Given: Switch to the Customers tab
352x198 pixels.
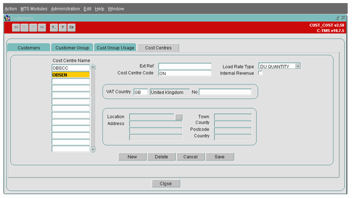Looking at the screenshot, I should coord(29,48).
